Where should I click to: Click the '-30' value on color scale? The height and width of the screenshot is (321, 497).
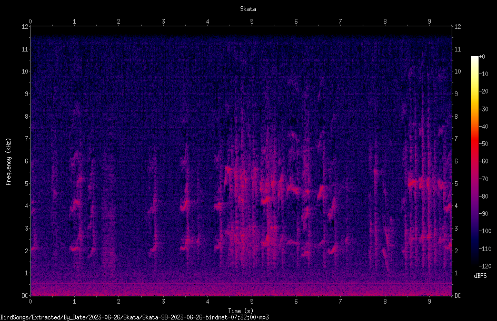(x=484, y=109)
